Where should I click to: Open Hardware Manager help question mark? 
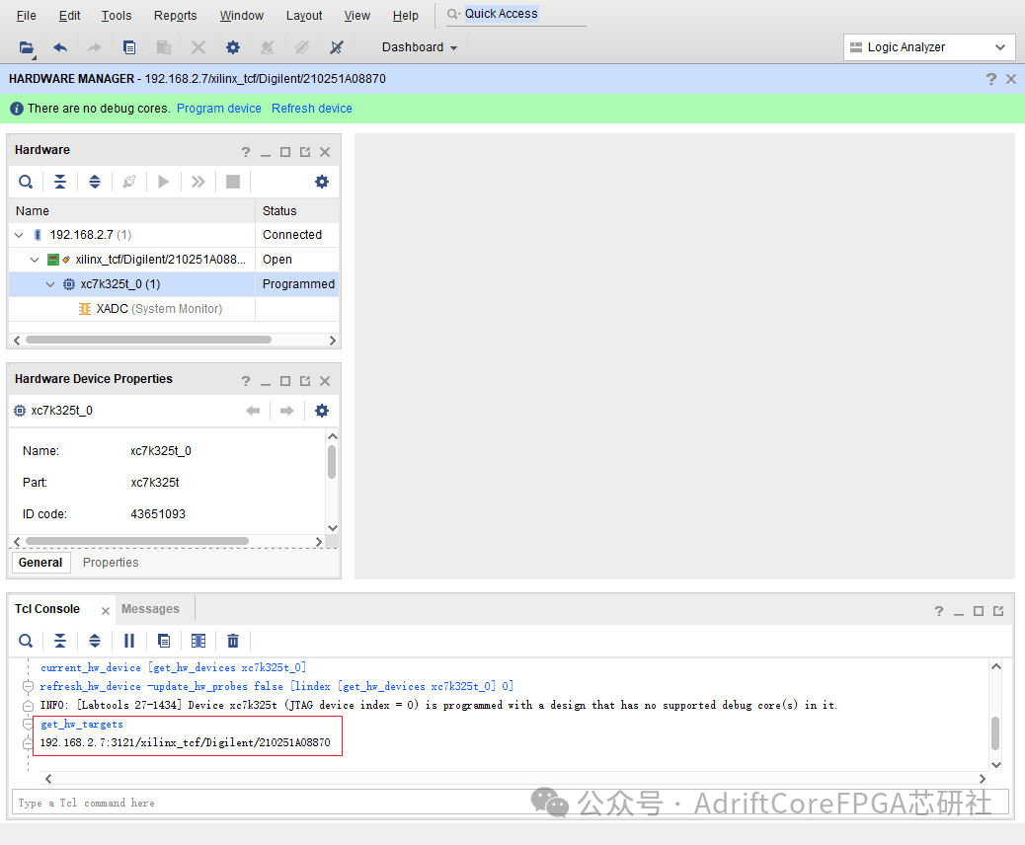coord(991,79)
